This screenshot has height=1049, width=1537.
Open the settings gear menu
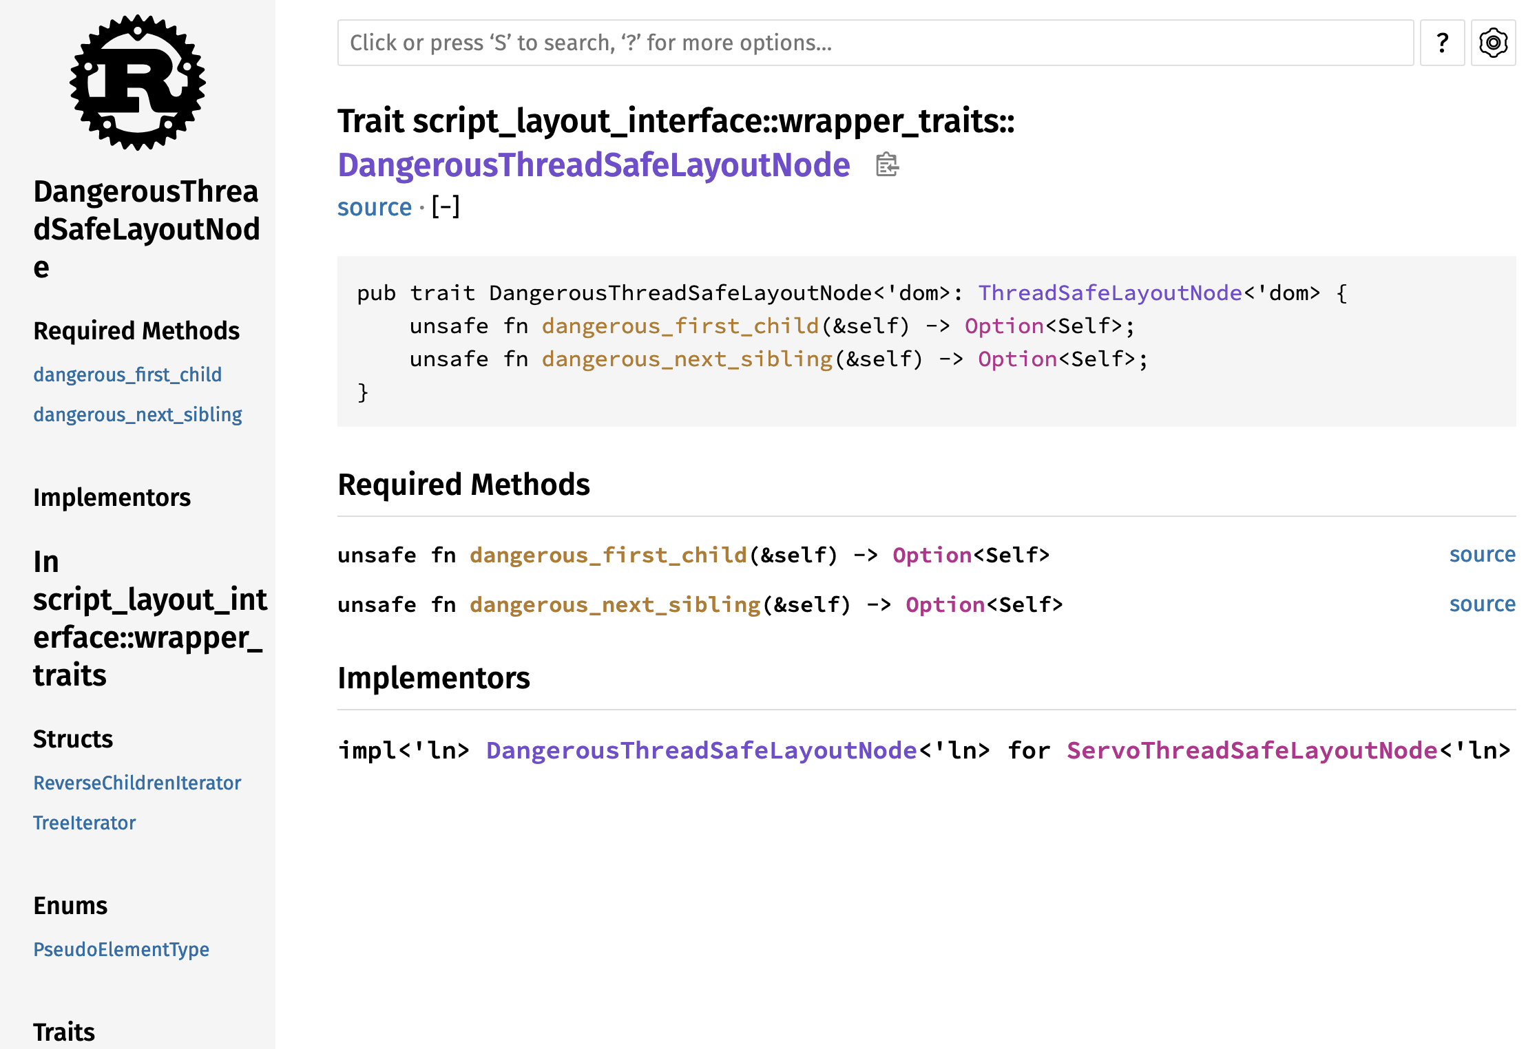[1492, 43]
